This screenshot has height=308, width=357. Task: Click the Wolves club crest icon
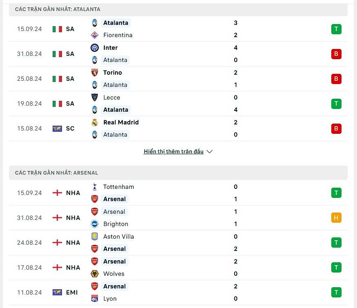(x=95, y=274)
